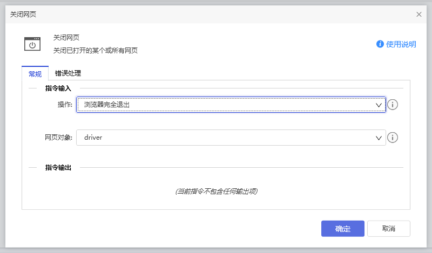Click the 指令输出 section header
432x253 pixels.
pyautogui.click(x=58, y=168)
